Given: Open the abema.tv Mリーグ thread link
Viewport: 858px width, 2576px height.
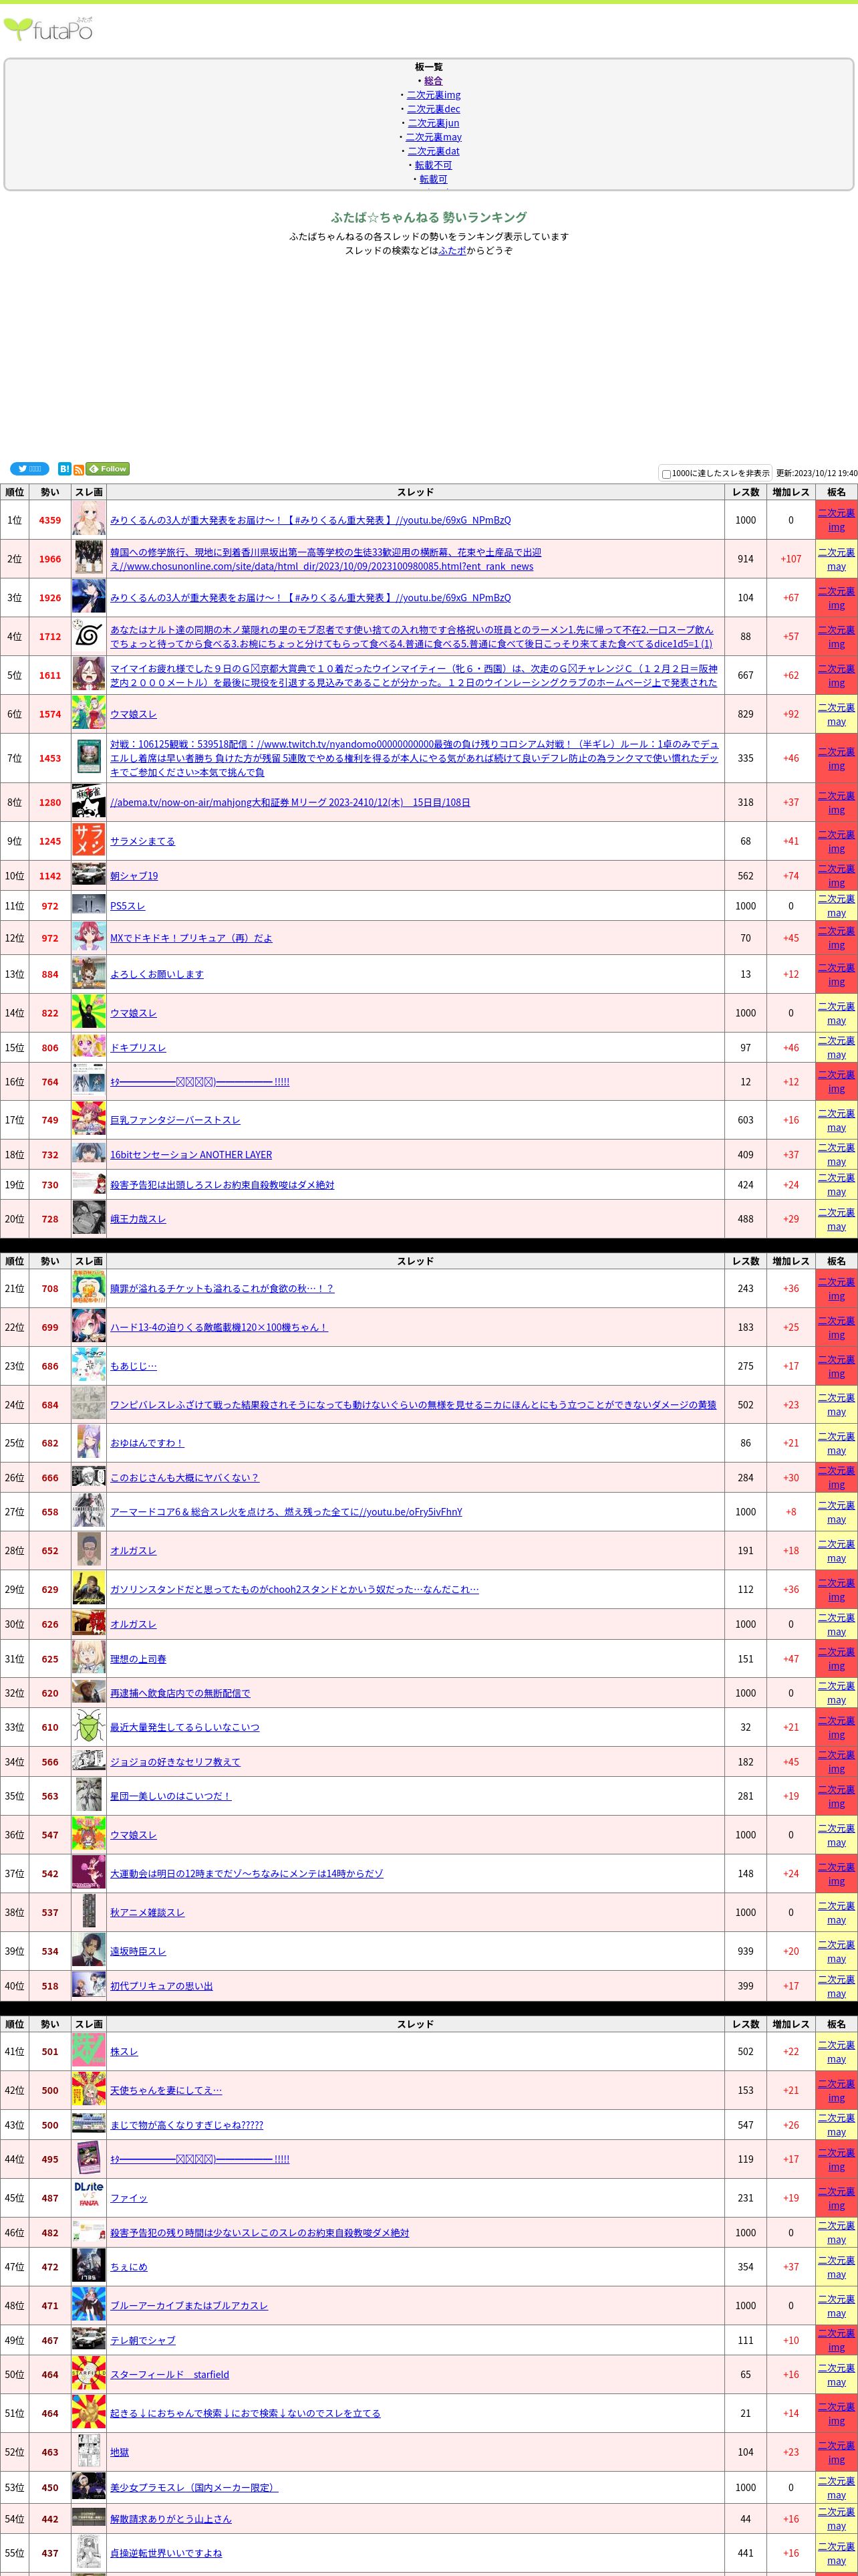Looking at the screenshot, I should (289, 802).
